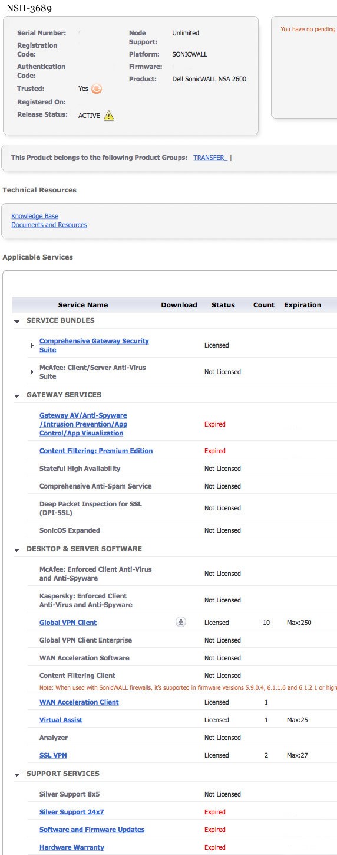Image resolution: width=337 pixels, height=855 pixels.
Task: Click the Dell SonicWALL NSA 2600 product text
Action: pyautogui.click(x=209, y=79)
